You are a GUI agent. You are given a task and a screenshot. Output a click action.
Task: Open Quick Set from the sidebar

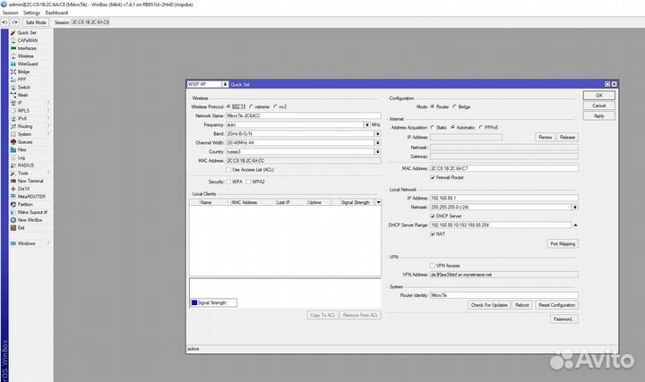coord(27,32)
